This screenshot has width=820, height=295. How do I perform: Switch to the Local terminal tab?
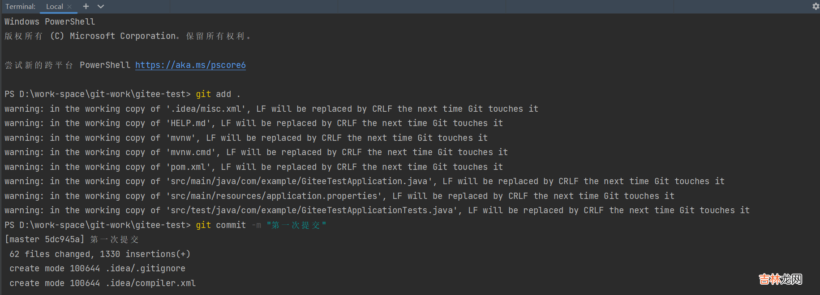click(54, 7)
